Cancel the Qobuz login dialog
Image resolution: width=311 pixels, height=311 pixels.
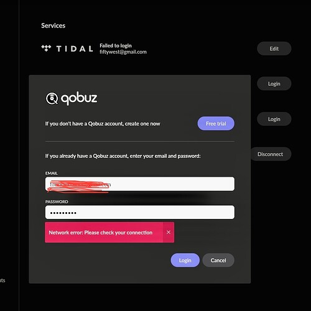218,260
